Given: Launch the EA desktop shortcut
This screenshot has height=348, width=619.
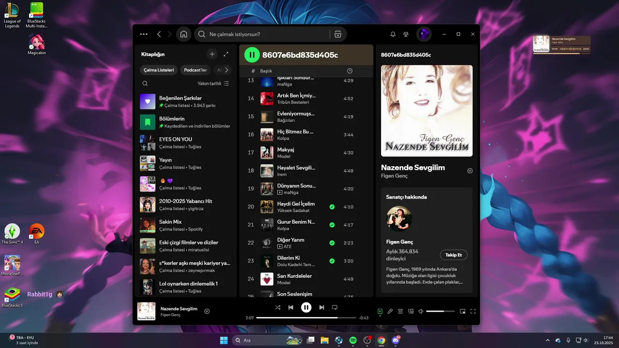Looking at the screenshot, I should point(37,234).
